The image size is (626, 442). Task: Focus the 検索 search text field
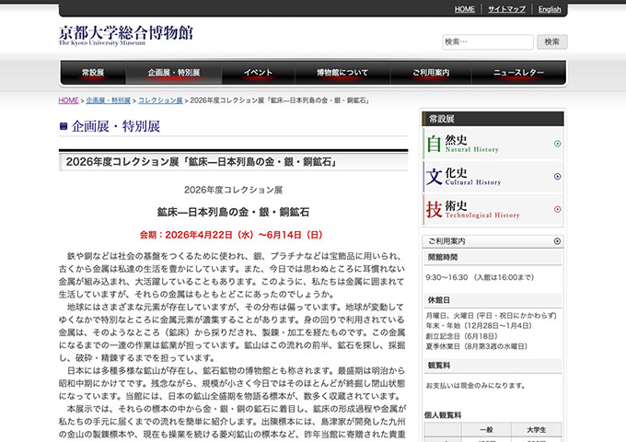coord(488,42)
